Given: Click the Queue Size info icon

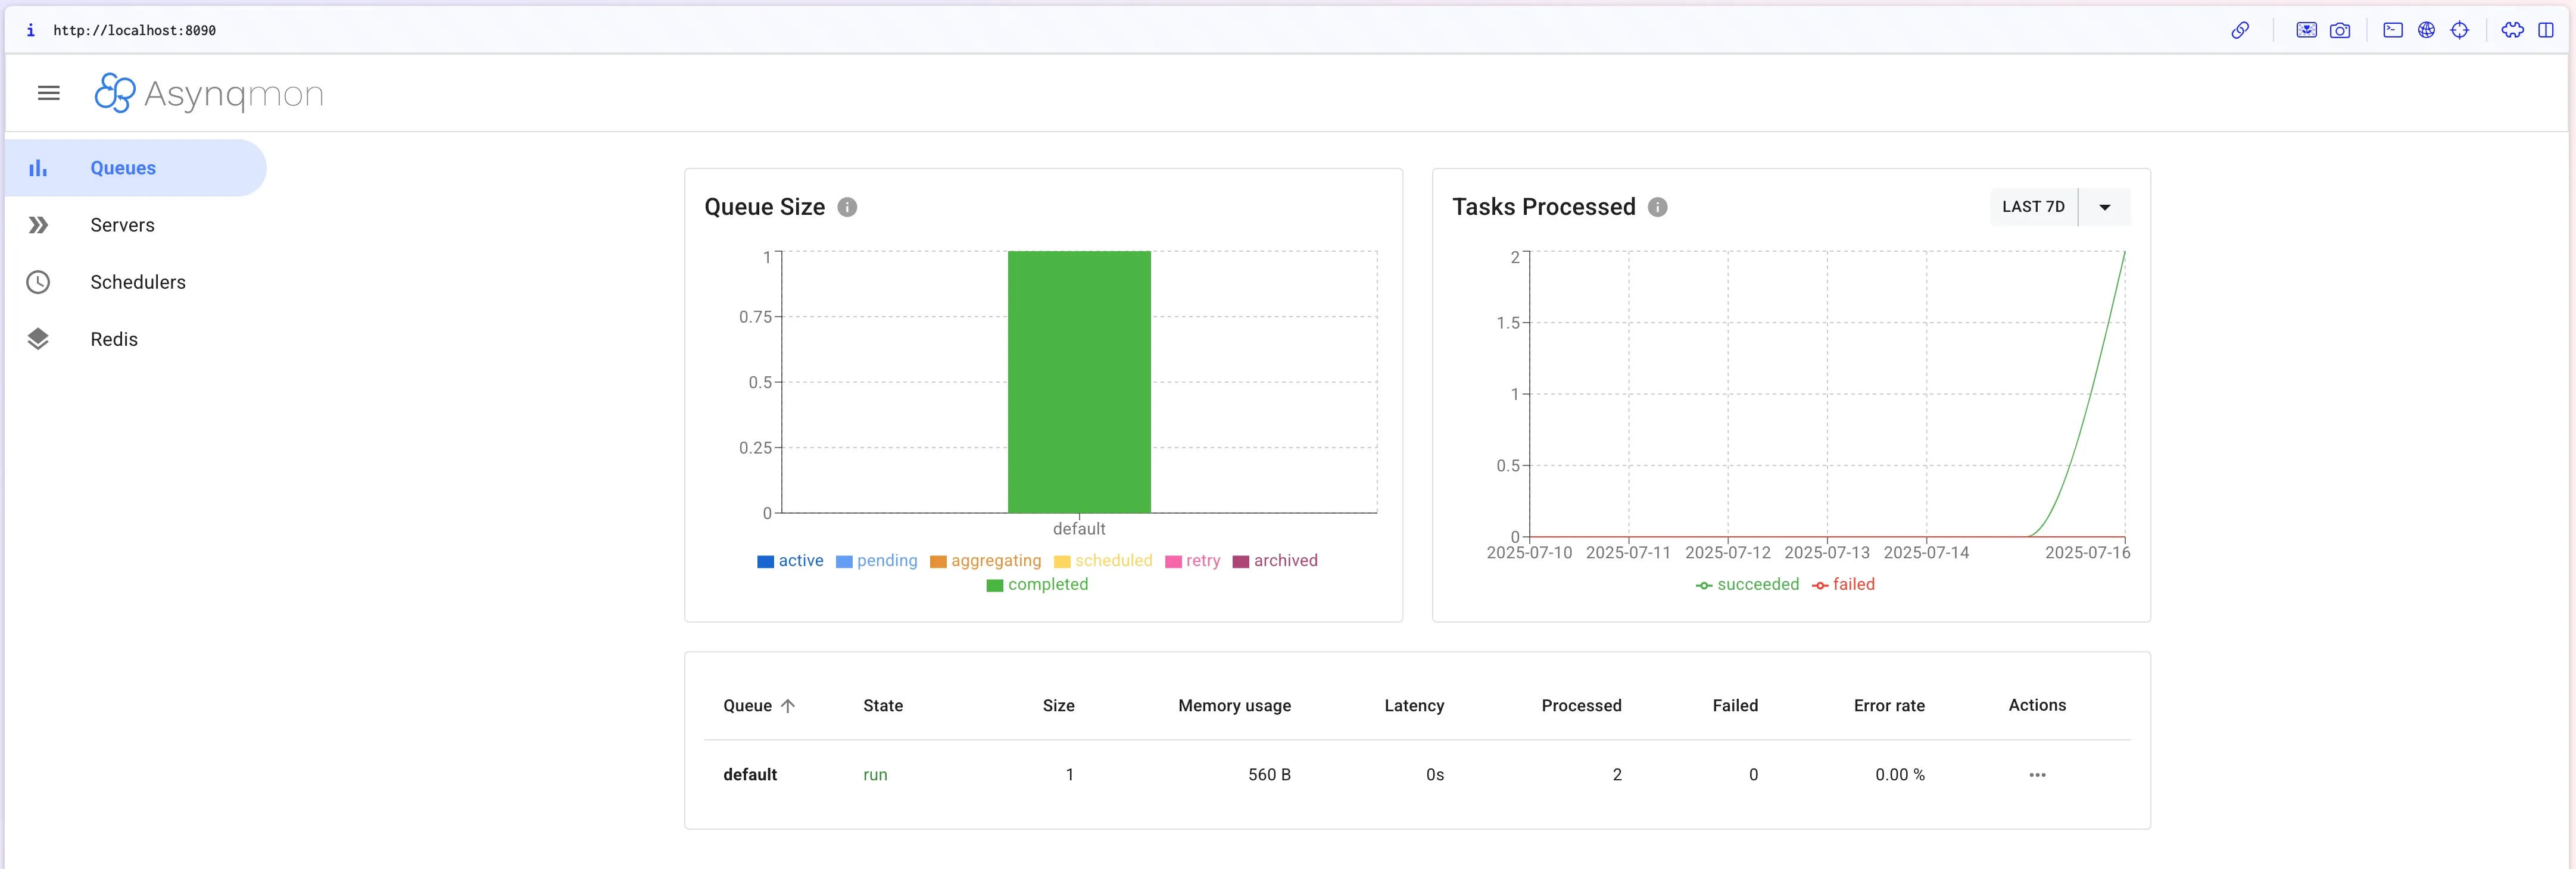Looking at the screenshot, I should pyautogui.click(x=847, y=207).
